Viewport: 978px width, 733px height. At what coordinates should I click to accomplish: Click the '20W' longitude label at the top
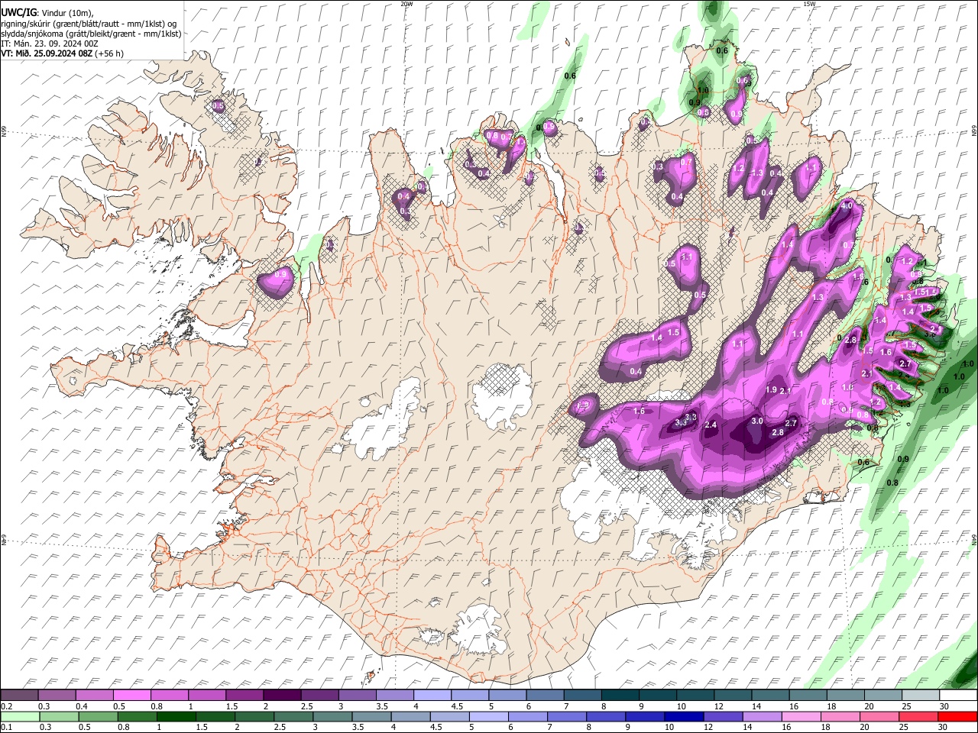click(x=407, y=4)
